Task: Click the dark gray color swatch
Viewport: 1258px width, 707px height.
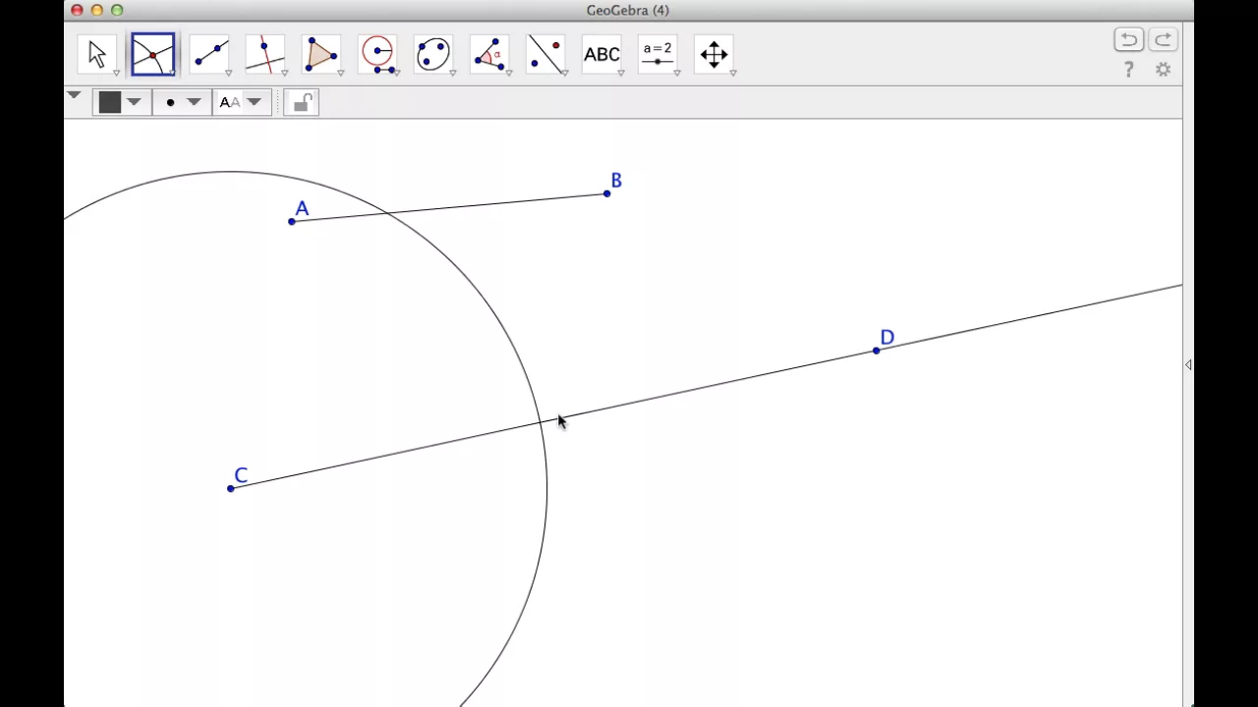Action: pyautogui.click(x=110, y=102)
